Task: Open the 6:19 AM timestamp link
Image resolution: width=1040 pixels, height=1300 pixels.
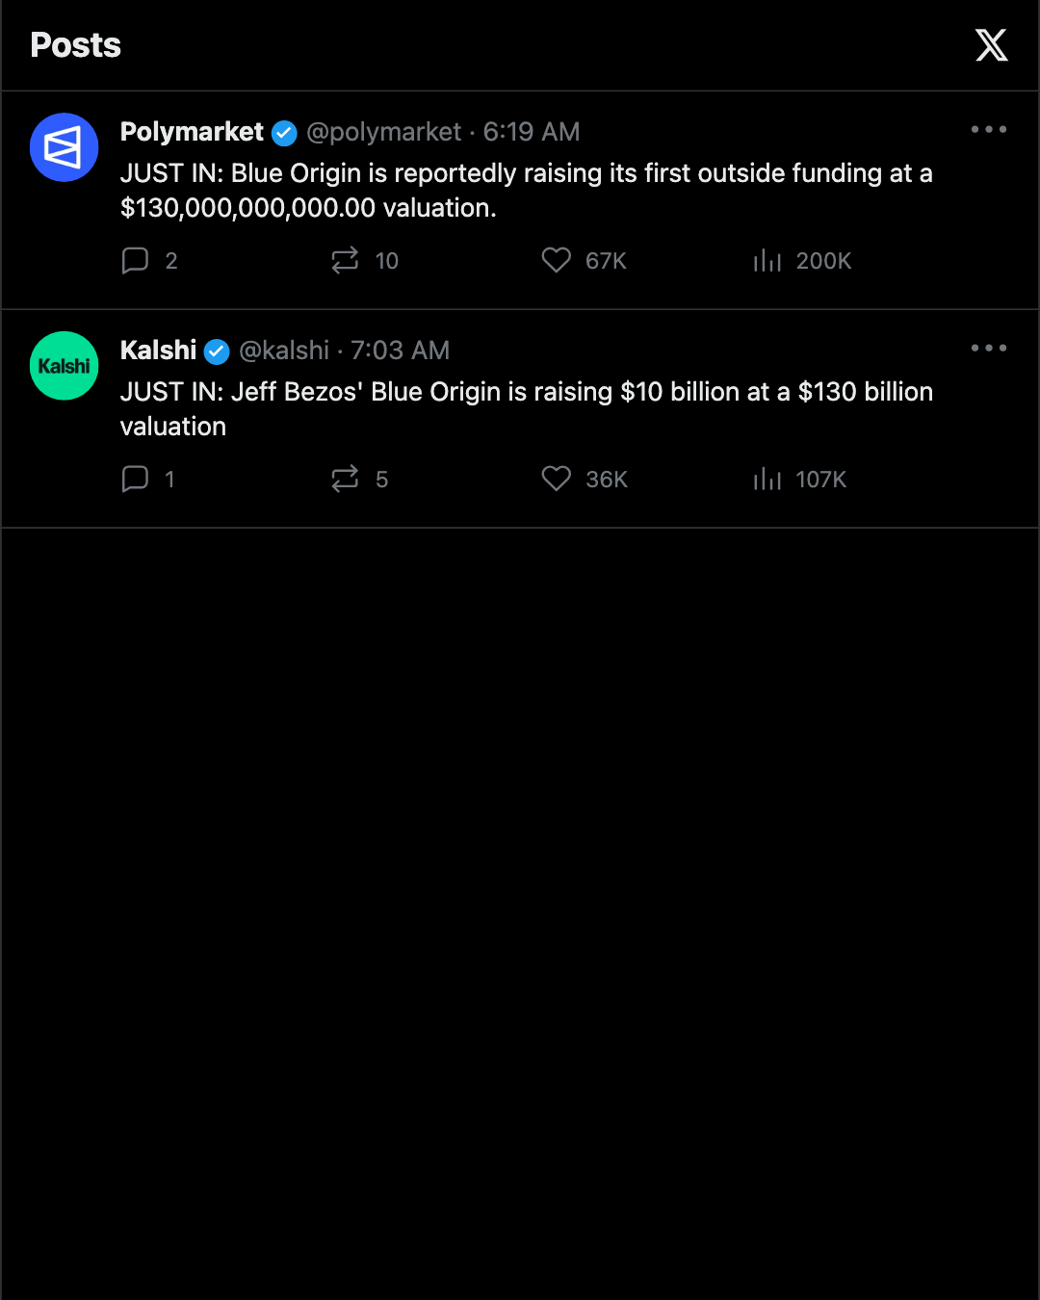Action: point(532,132)
